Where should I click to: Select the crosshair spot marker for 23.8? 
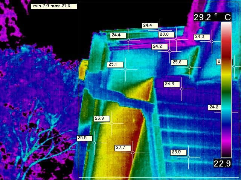click(176, 39)
